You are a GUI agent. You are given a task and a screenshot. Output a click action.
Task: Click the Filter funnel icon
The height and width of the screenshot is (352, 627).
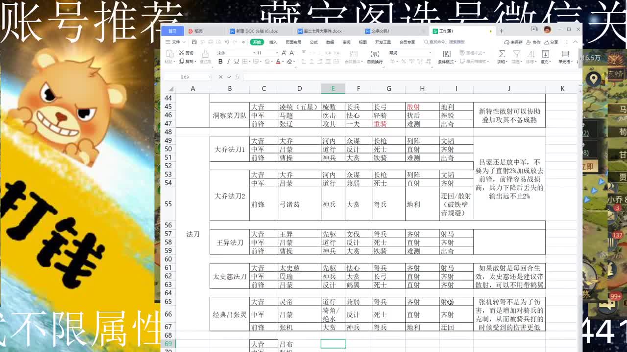pyautogui.click(x=516, y=54)
